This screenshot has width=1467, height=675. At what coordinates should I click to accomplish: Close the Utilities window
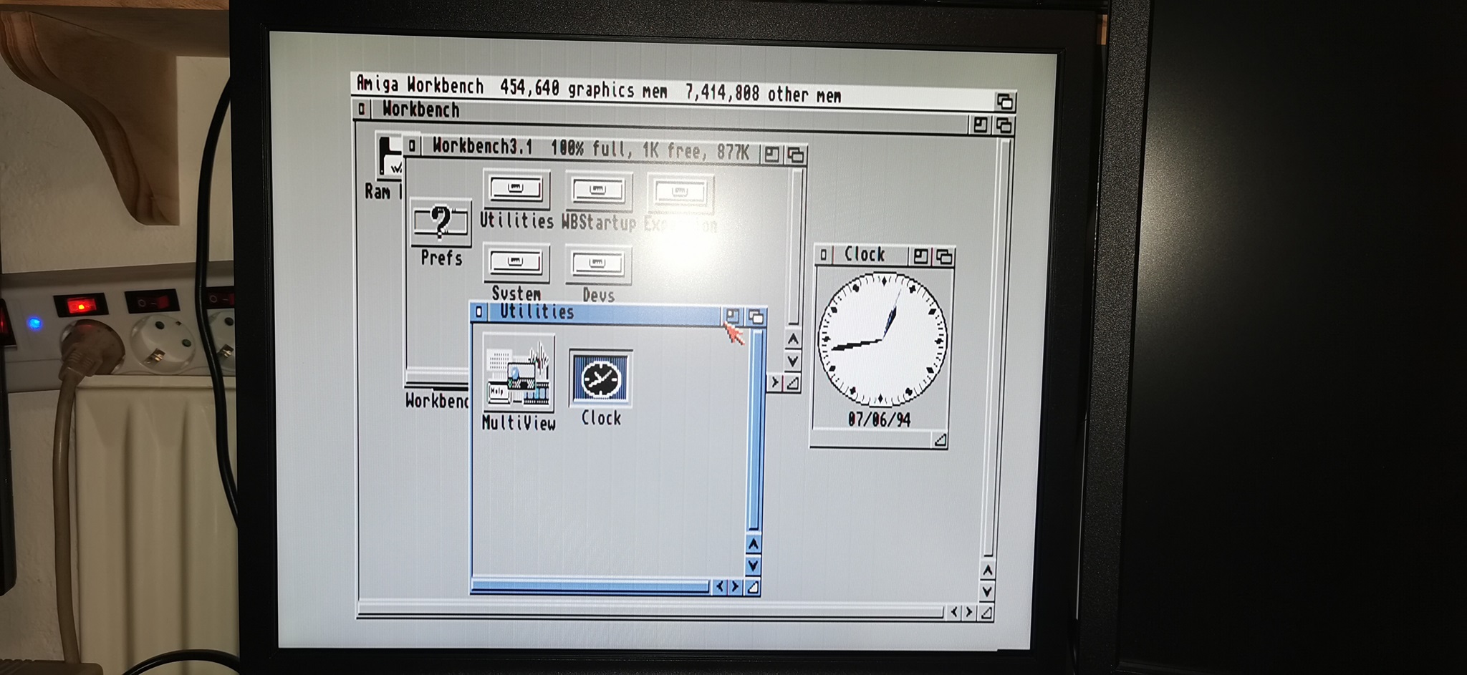click(479, 311)
